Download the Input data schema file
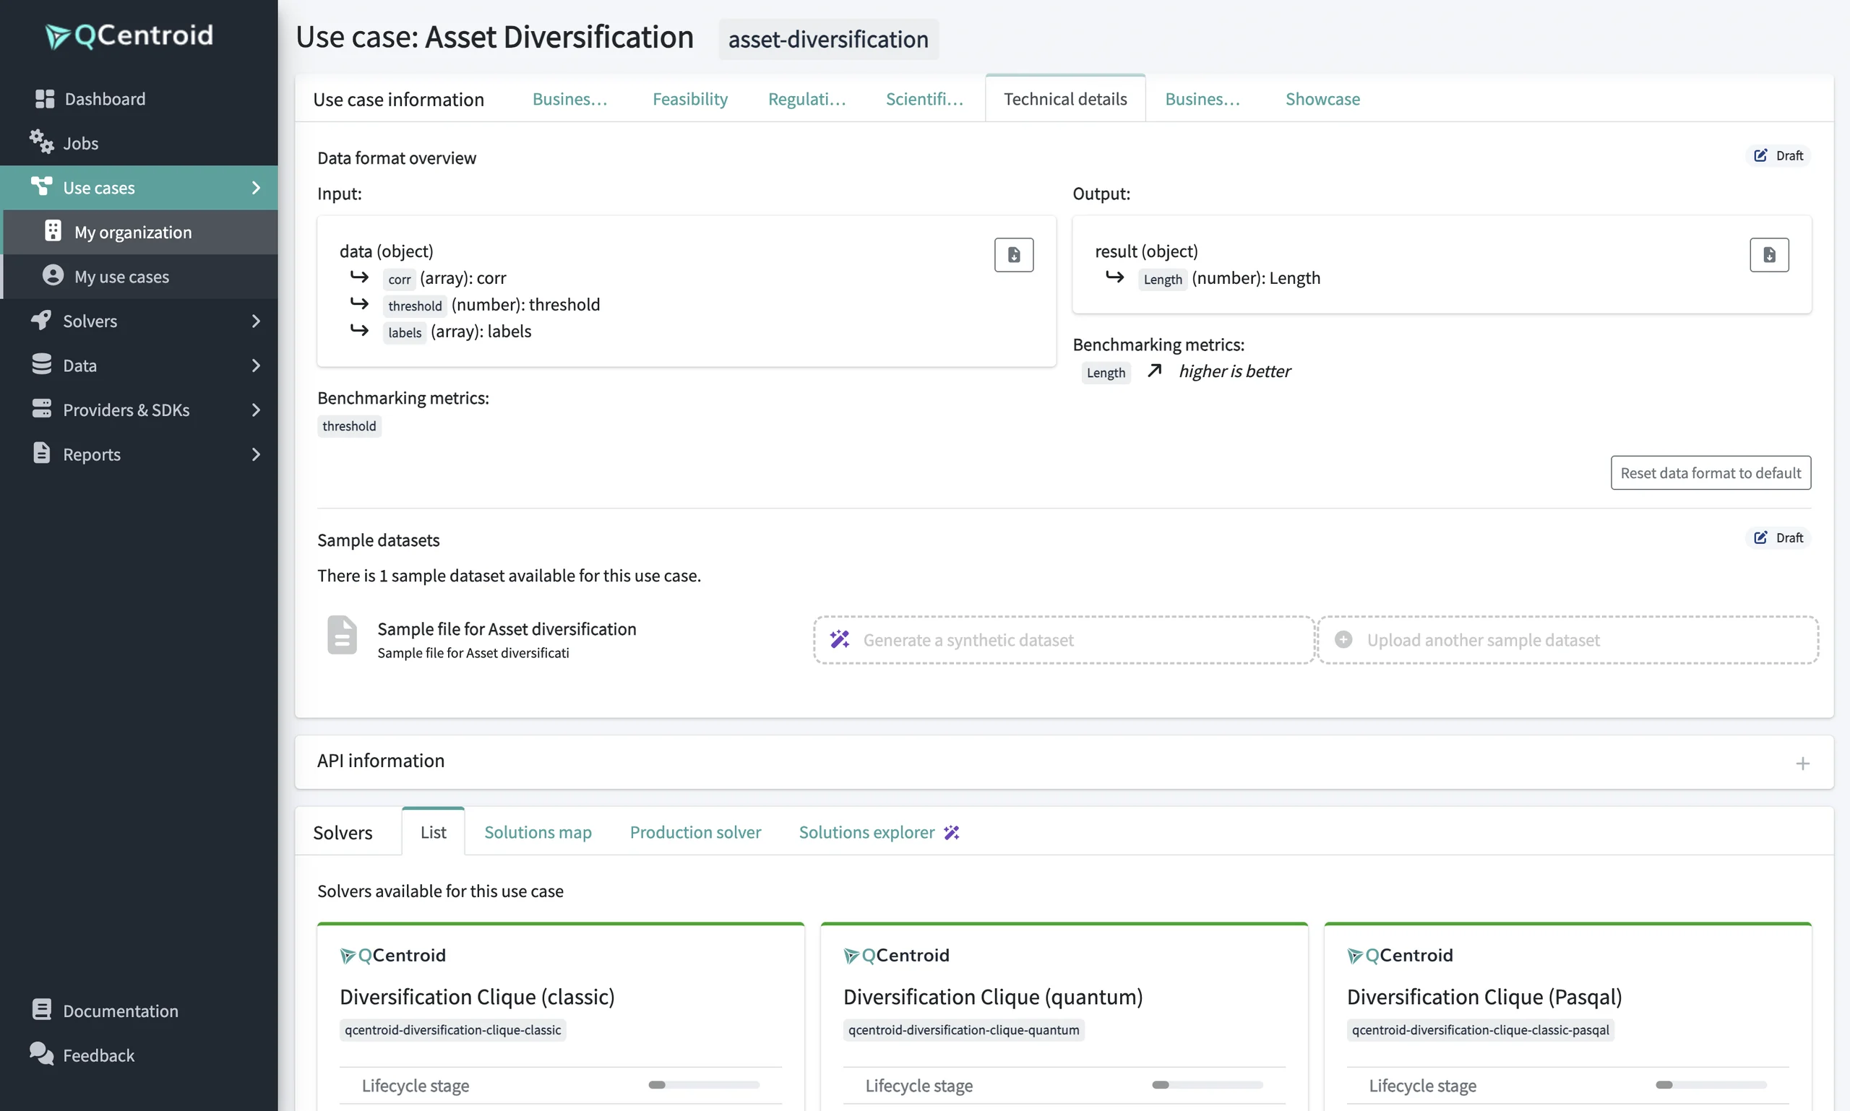1850x1111 pixels. (x=1013, y=254)
